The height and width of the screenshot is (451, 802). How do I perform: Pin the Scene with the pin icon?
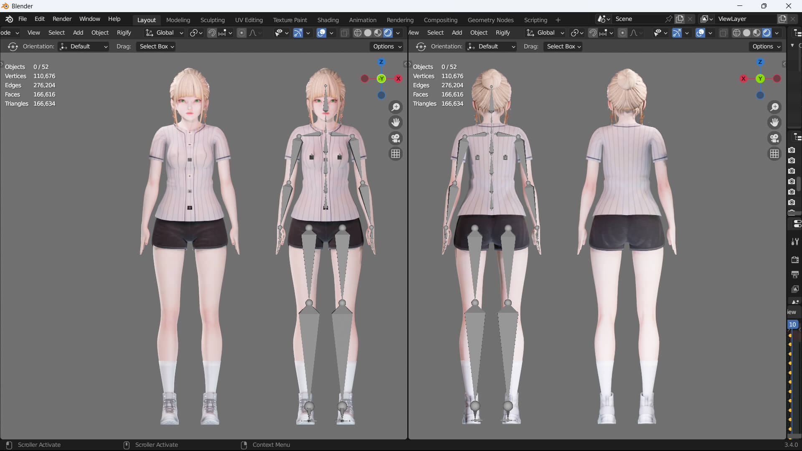669,19
